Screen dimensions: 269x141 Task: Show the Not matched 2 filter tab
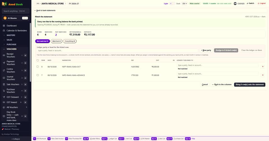[43, 41]
